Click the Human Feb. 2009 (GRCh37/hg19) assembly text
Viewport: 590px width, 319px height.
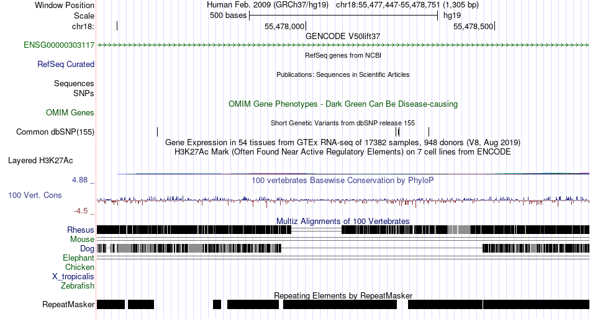tap(268, 5)
